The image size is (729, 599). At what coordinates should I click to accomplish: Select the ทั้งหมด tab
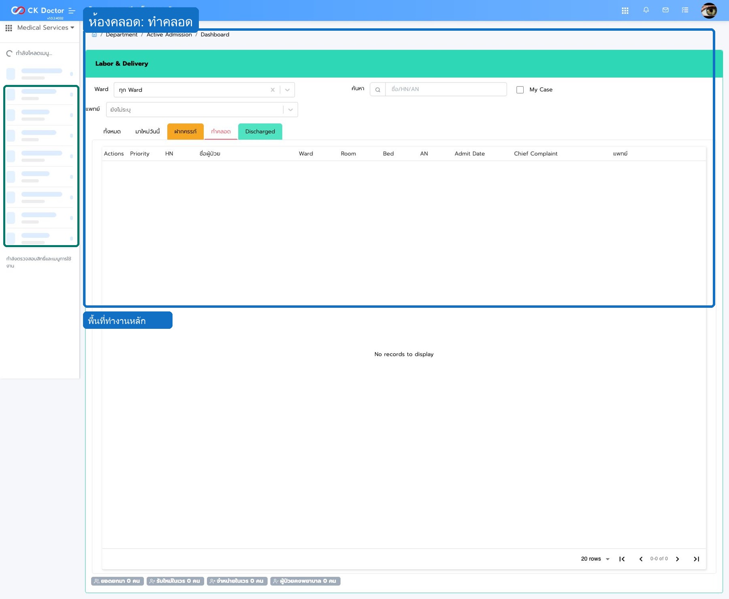[112, 131]
